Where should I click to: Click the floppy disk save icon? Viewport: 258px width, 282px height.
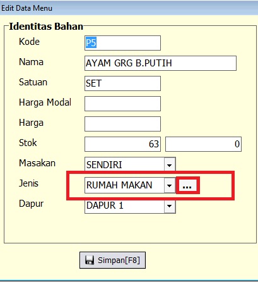90,260
